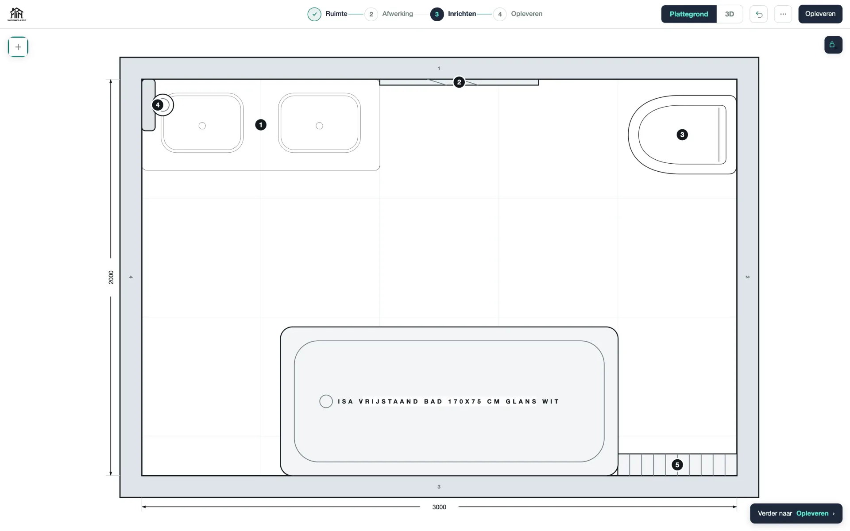Click the left washbasin drain hole
Screen dimensions: 850x531
(202, 126)
